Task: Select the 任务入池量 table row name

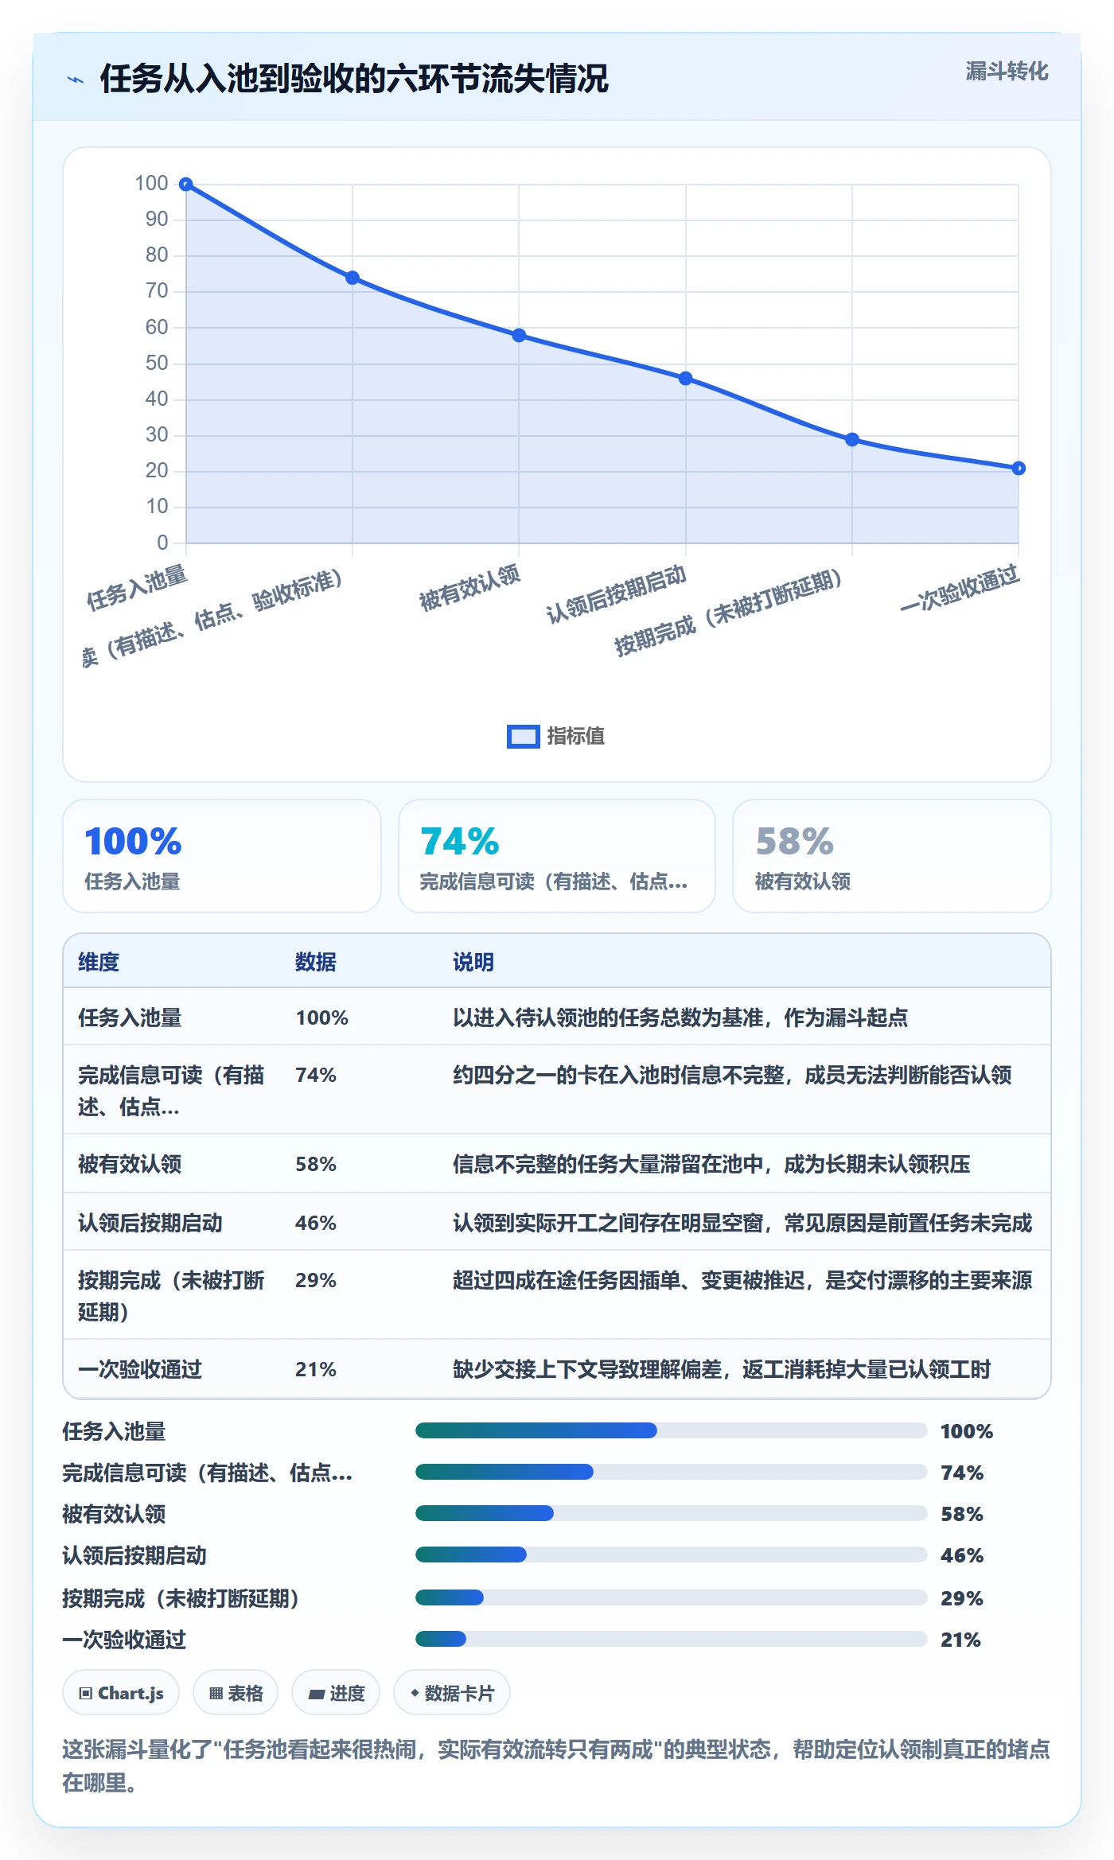Action: 130,1018
